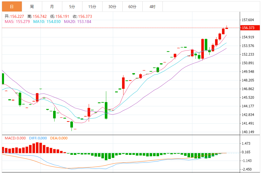This screenshot has height=173, width=261.
Task: Switch to the 月 monthly tab
Action: (52, 7)
